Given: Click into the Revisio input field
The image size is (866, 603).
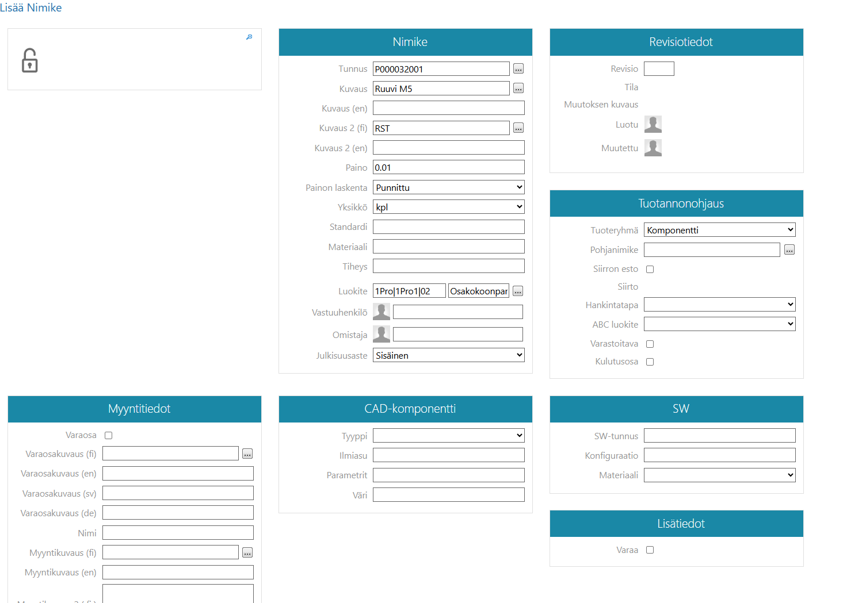Looking at the screenshot, I should pos(659,69).
